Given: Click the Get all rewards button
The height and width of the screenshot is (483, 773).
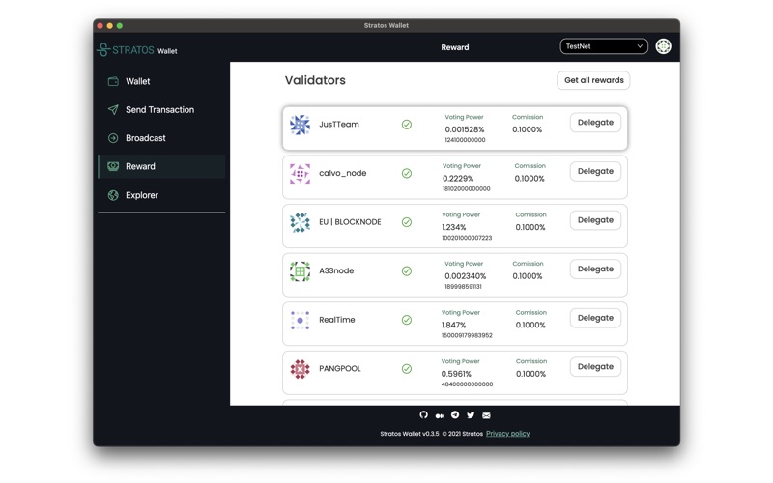Looking at the screenshot, I should [x=593, y=80].
